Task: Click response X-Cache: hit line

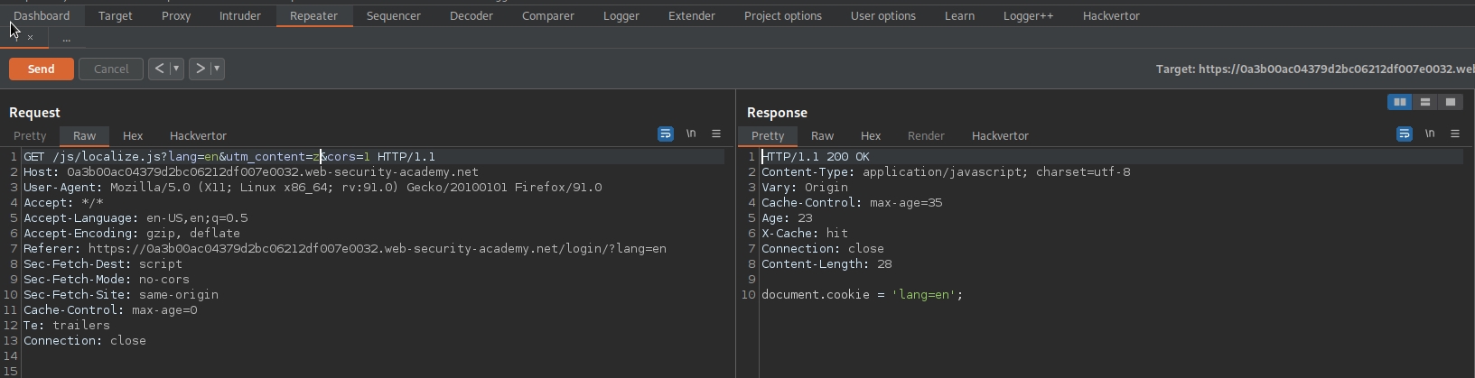Action: [805, 233]
